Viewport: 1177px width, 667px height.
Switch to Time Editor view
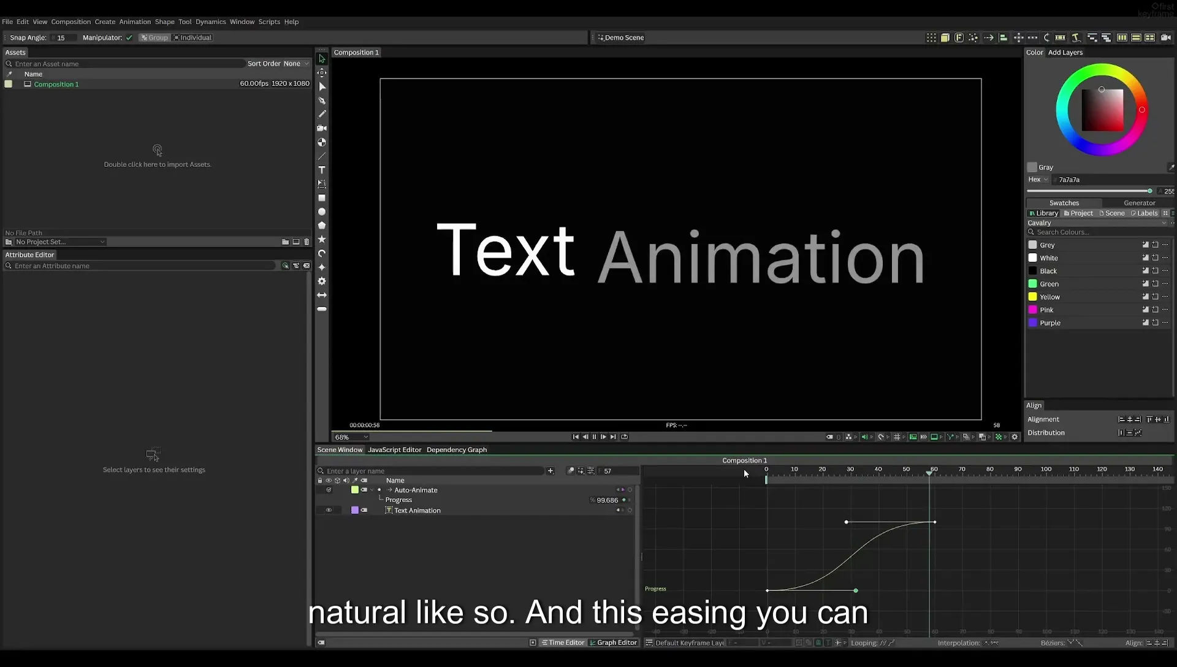(563, 643)
